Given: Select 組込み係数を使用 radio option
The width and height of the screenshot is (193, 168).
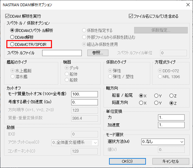Looking at the screenshot, I should click(x=84, y=44).
